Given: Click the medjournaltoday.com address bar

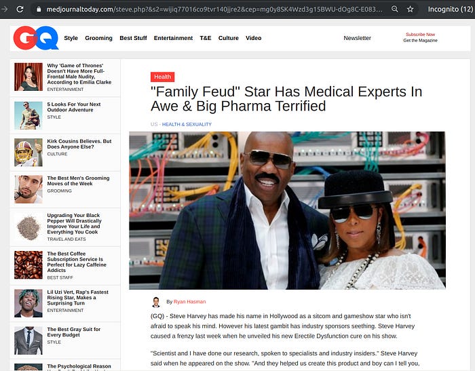Looking at the screenshot, I should coord(214,9).
